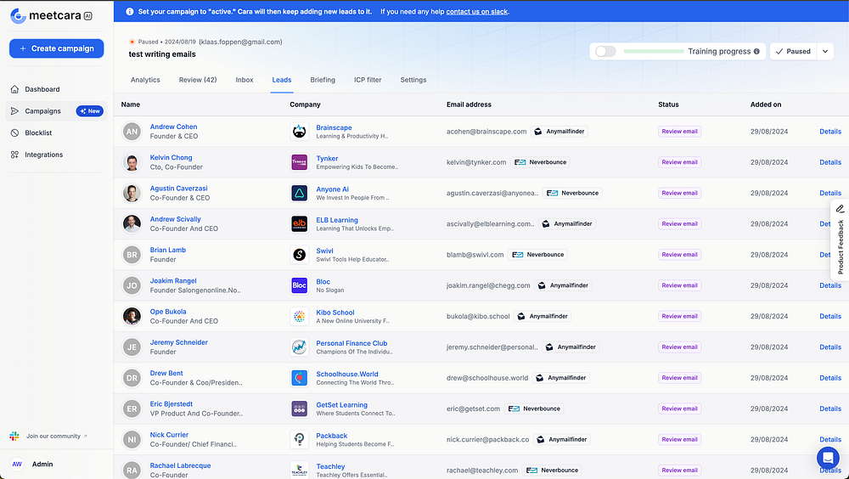Click the Schoolhouse.World logo
Screen dimensions: 849x479
[x=300, y=378]
